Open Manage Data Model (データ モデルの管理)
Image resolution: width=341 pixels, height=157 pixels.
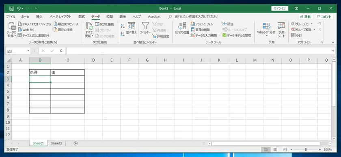[x=237, y=35]
